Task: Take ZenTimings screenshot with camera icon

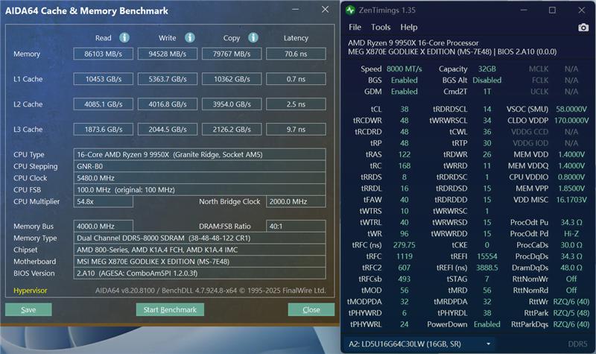Action: [583, 28]
